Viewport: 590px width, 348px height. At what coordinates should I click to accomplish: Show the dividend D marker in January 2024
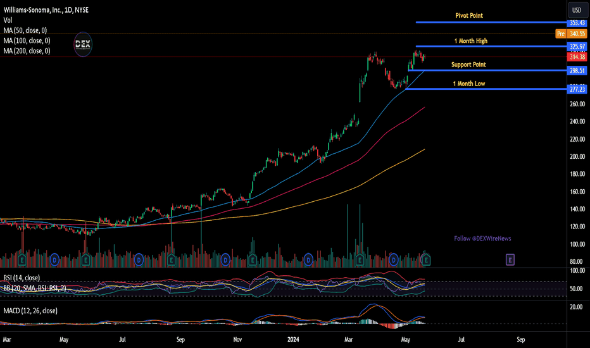[x=308, y=259]
